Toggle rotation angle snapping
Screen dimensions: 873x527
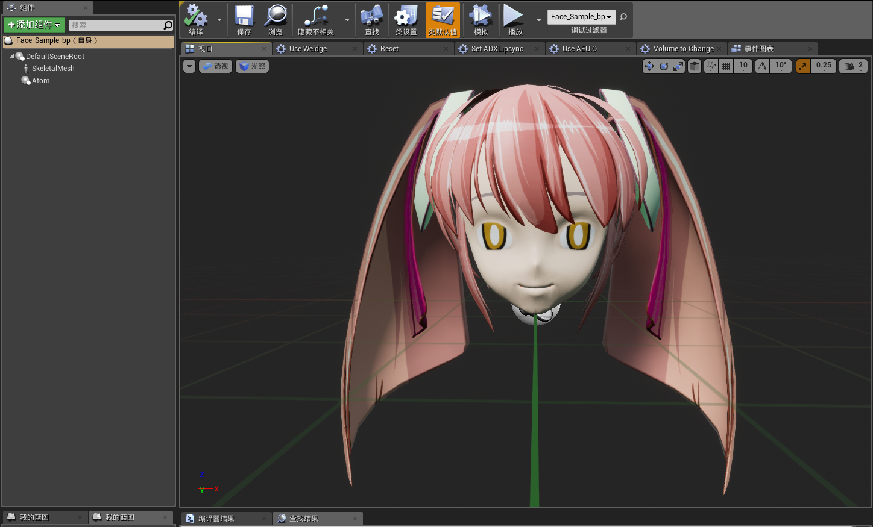tap(763, 66)
